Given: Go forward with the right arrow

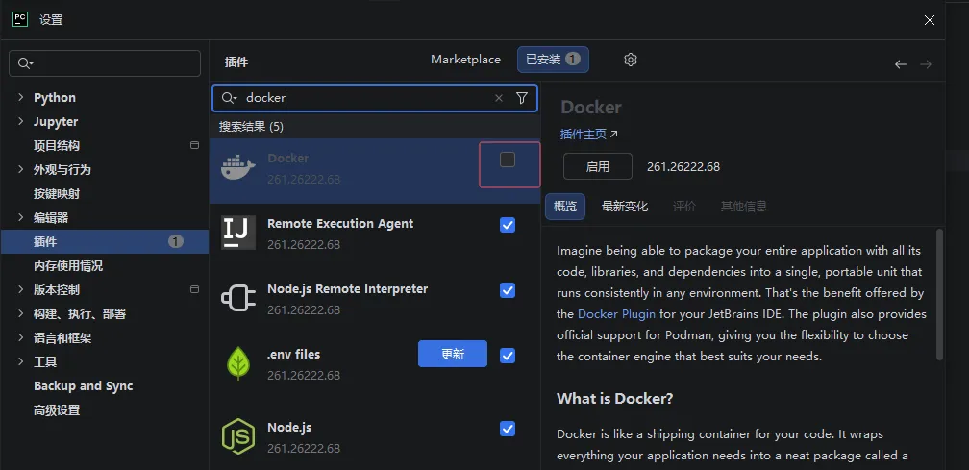Looking at the screenshot, I should tap(926, 64).
